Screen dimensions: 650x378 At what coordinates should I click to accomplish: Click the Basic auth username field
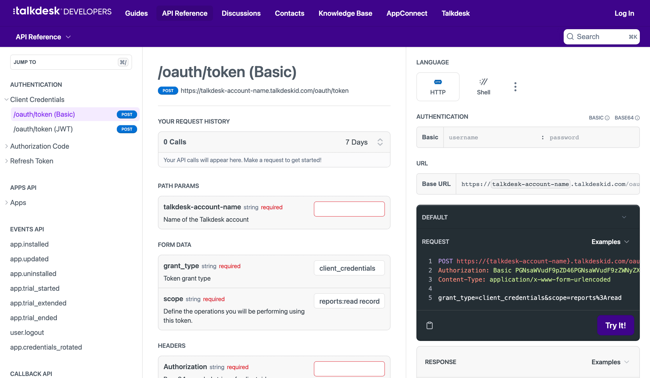click(x=492, y=137)
